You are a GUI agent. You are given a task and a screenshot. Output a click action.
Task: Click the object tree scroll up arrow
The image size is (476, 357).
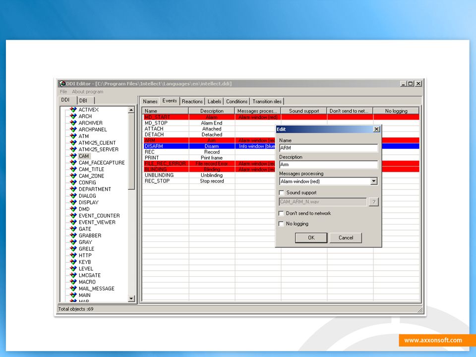tap(131, 110)
